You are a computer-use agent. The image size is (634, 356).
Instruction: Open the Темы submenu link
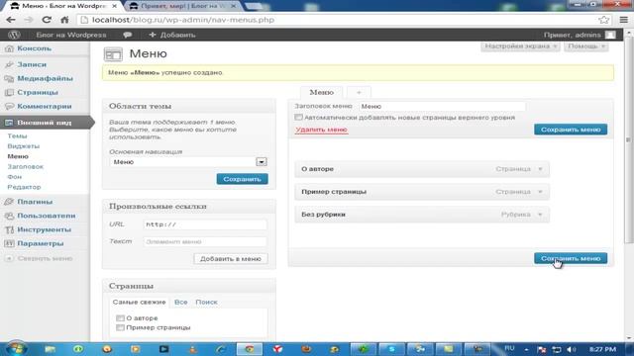click(17, 136)
